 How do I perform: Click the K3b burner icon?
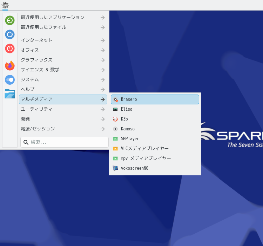point(115,119)
